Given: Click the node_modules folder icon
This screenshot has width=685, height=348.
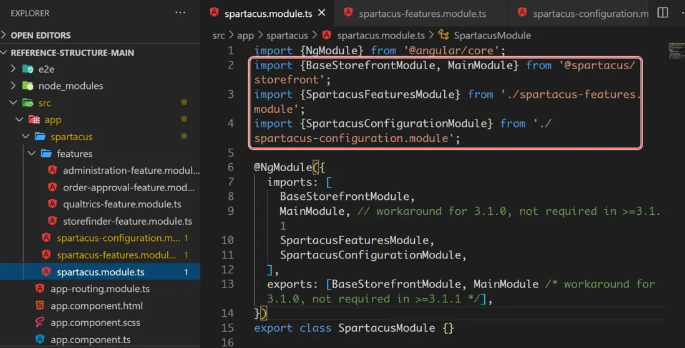Looking at the screenshot, I should coord(28,86).
